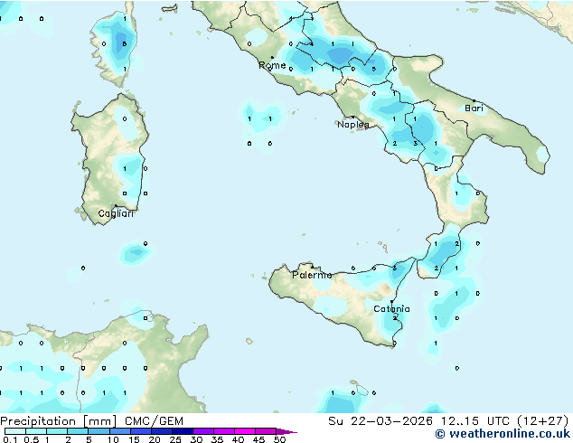Pick the 20–25 mm legend color swatch
The image size is (573, 443).
(162, 431)
